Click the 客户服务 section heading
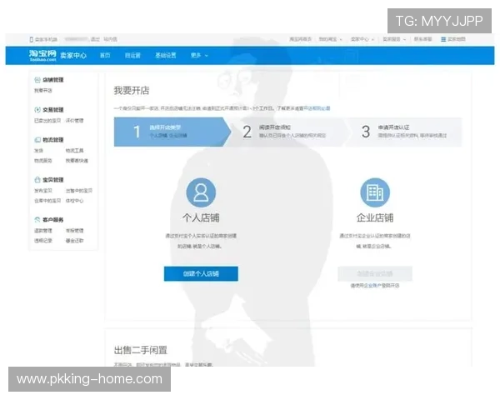The width and height of the screenshot is (500, 400). 53,220
